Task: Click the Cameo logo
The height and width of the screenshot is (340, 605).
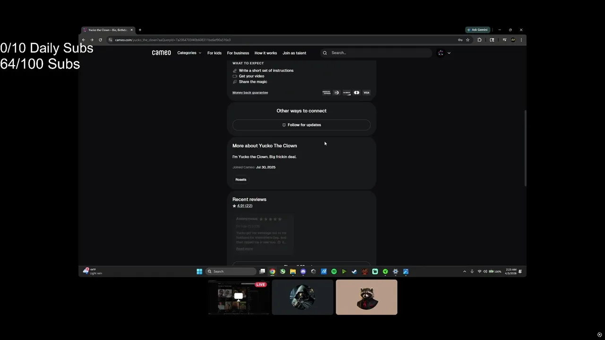Action: coord(161,53)
